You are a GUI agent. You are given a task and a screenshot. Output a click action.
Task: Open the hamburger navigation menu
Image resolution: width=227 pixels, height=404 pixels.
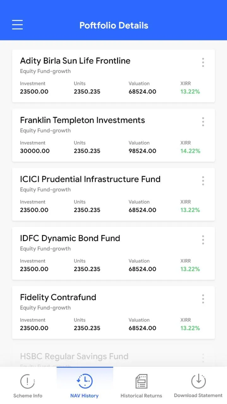[x=17, y=25]
